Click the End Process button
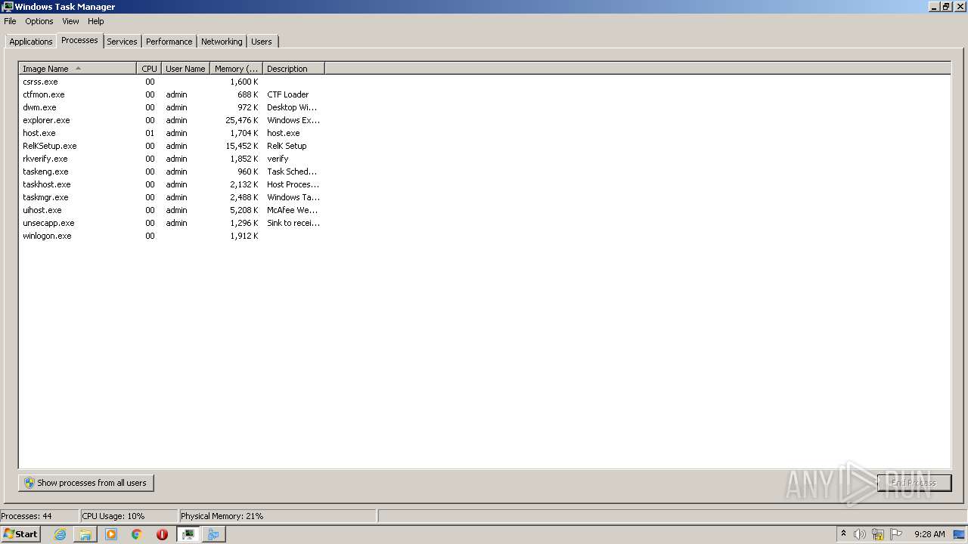 (914, 483)
